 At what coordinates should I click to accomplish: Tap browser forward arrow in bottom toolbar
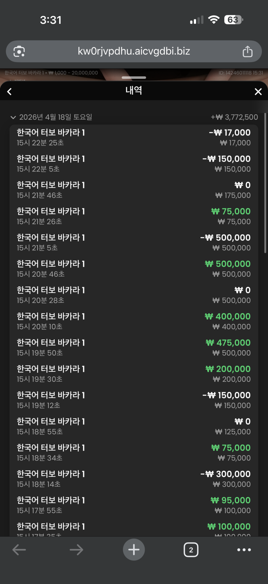click(76, 550)
